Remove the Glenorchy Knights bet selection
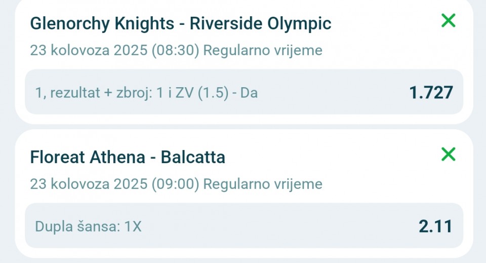The height and width of the screenshot is (263, 486). (x=448, y=21)
